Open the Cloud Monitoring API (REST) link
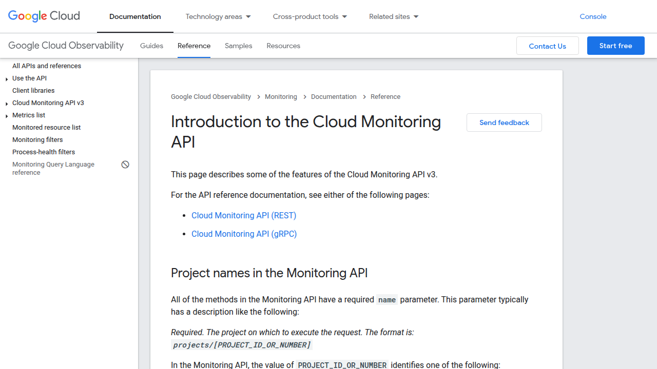Viewport: 657px width, 369px height. coord(244,215)
